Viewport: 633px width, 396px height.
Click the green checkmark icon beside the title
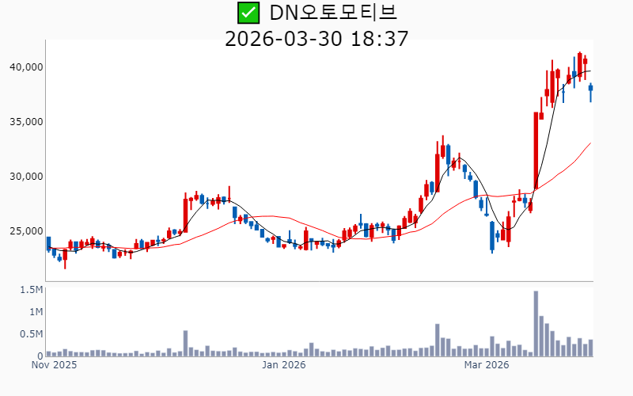[248, 13]
